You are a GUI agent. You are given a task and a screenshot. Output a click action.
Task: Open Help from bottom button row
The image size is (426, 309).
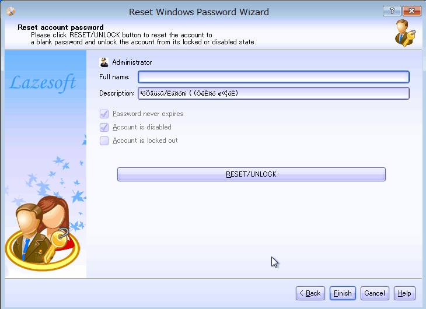(x=404, y=293)
